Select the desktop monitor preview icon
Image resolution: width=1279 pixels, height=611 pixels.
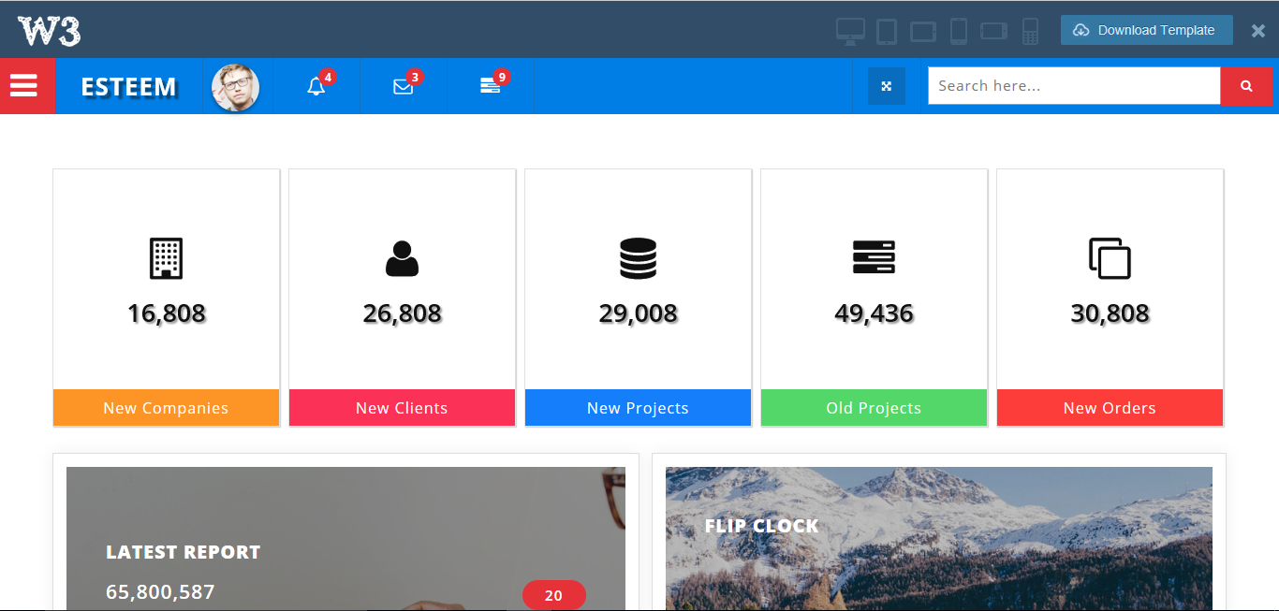(x=850, y=31)
